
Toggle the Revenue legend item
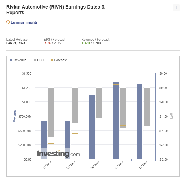pos(18,60)
